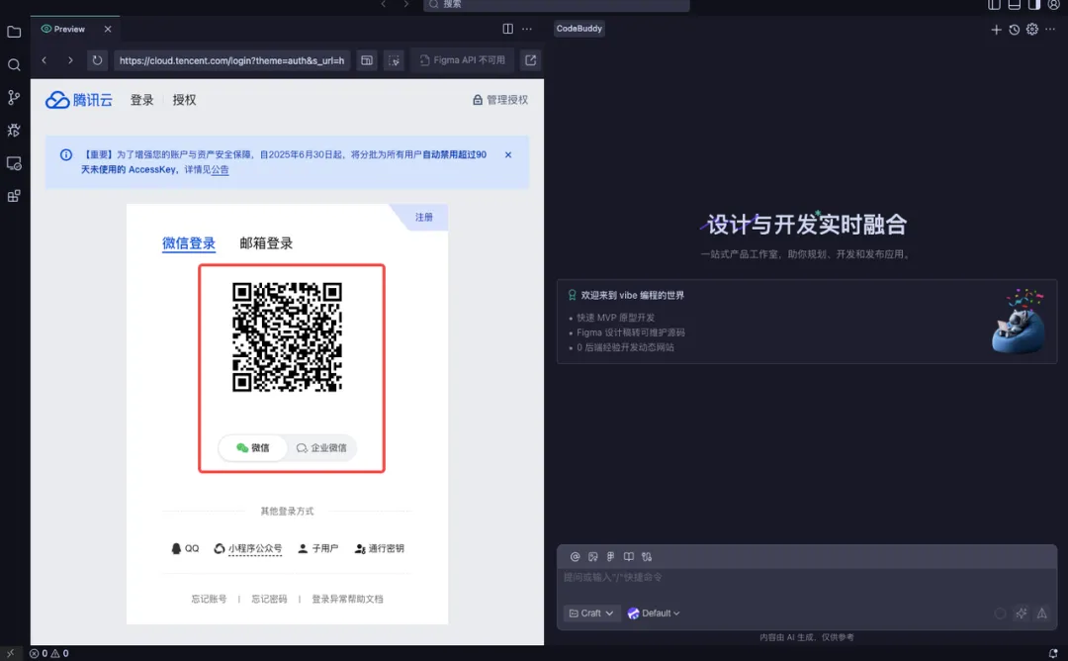Close the Preview tab
The width and height of the screenshot is (1068, 661).
(x=108, y=30)
